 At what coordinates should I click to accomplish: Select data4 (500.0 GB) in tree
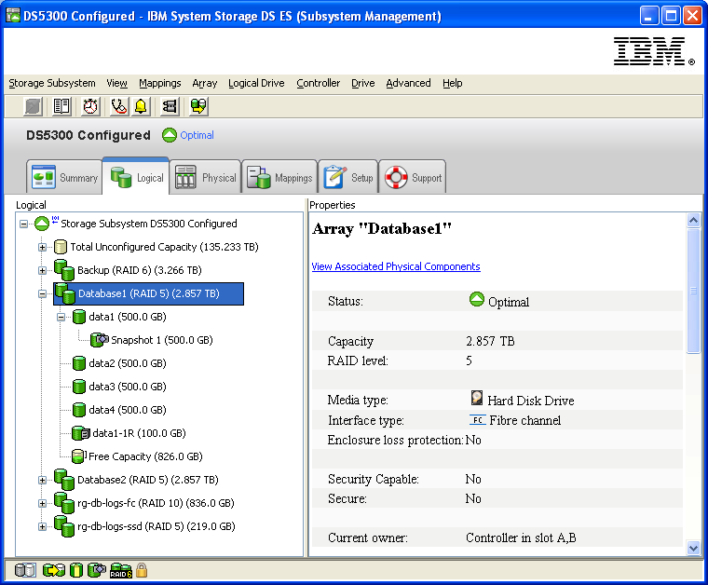128,410
